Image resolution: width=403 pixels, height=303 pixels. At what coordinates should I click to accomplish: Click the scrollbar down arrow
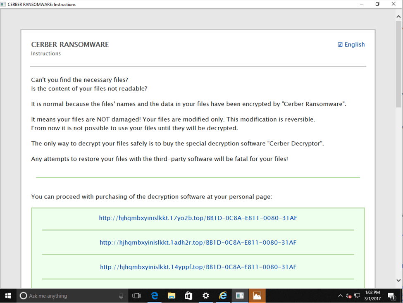tap(398, 280)
